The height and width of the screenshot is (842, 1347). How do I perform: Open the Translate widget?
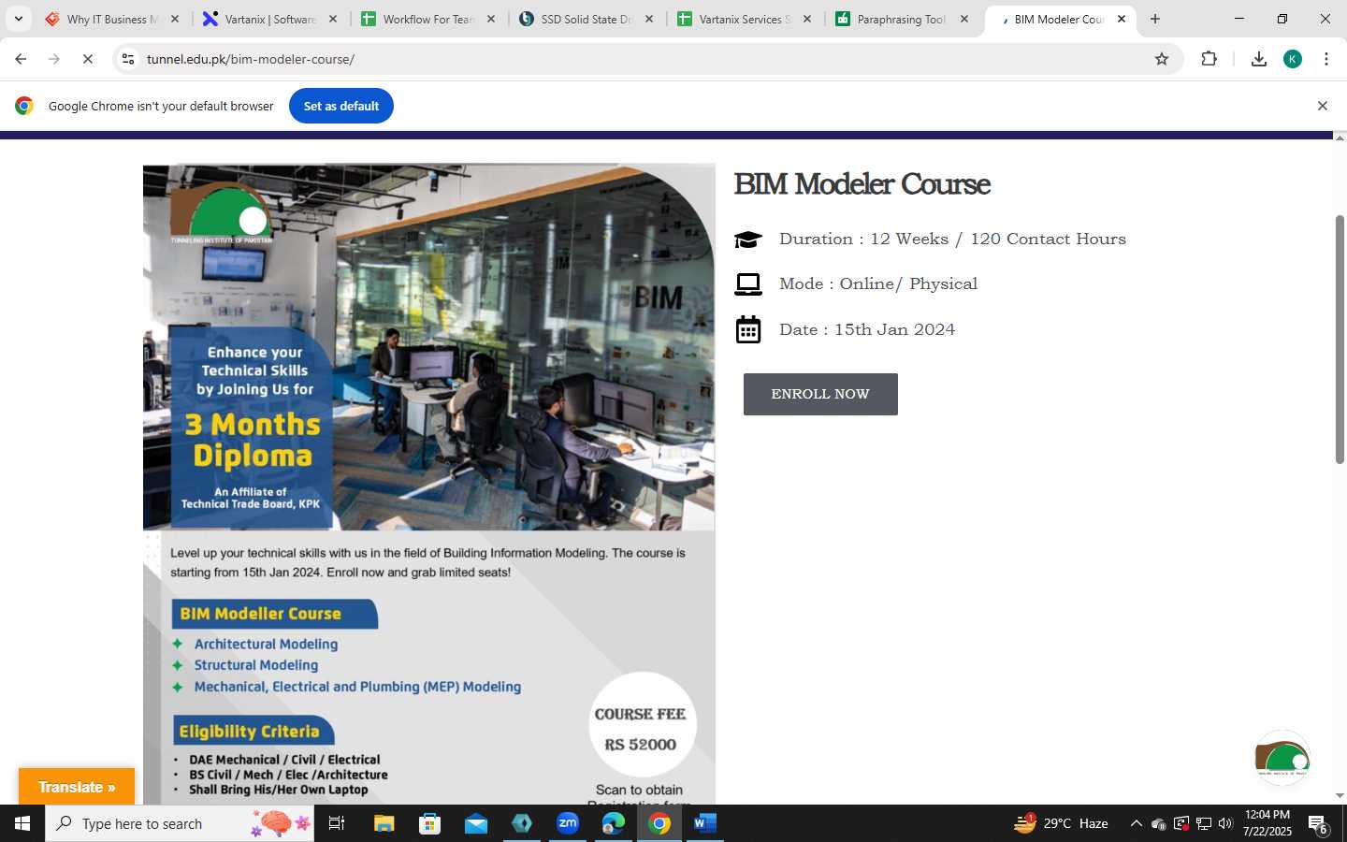click(77, 787)
